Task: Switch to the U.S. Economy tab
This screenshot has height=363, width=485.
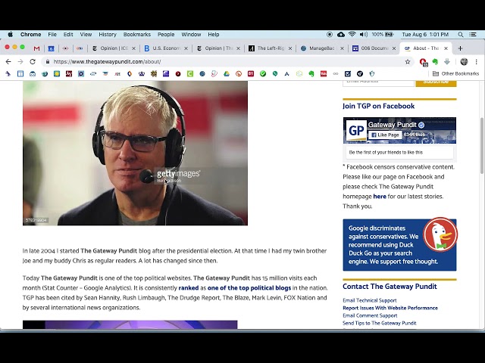Action: 166,48
